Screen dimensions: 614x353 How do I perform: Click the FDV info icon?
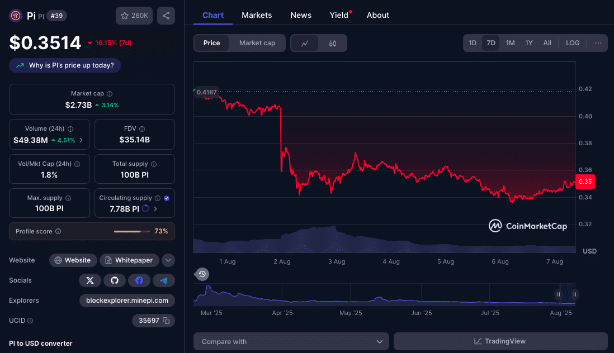pos(142,129)
